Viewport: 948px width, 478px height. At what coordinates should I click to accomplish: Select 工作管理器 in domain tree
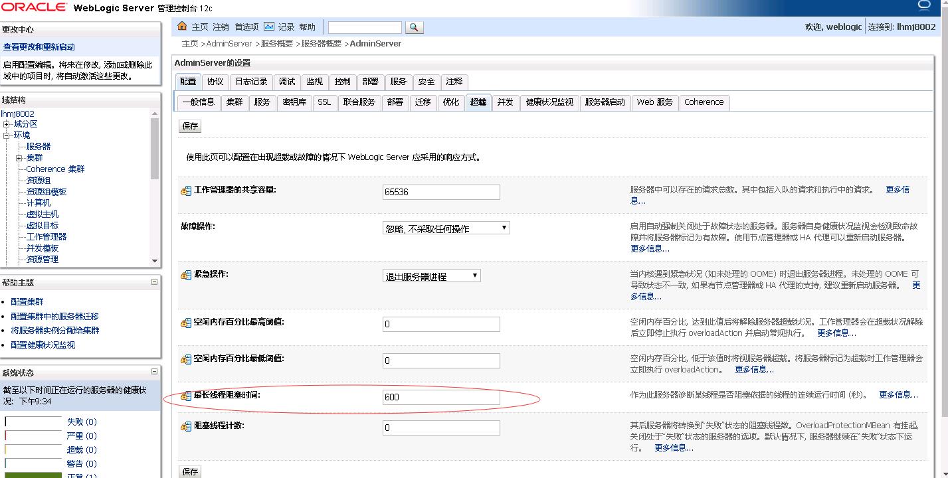[x=47, y=237]
